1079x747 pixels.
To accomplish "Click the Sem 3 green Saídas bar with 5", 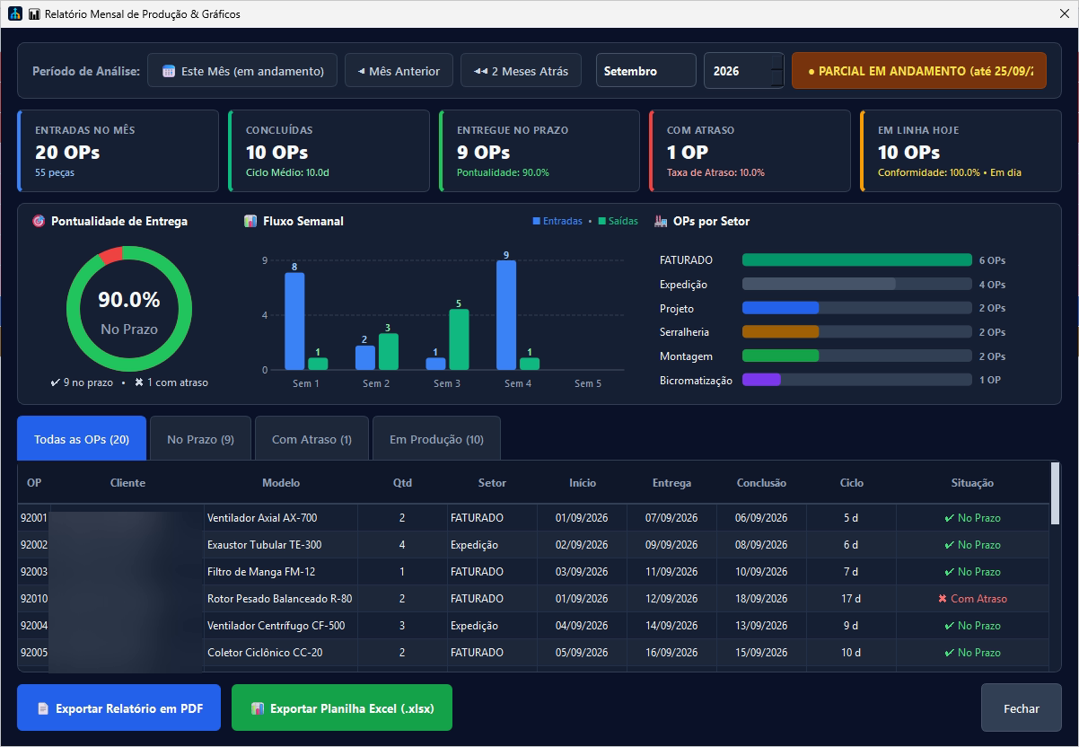I will [x=459, y=339].
